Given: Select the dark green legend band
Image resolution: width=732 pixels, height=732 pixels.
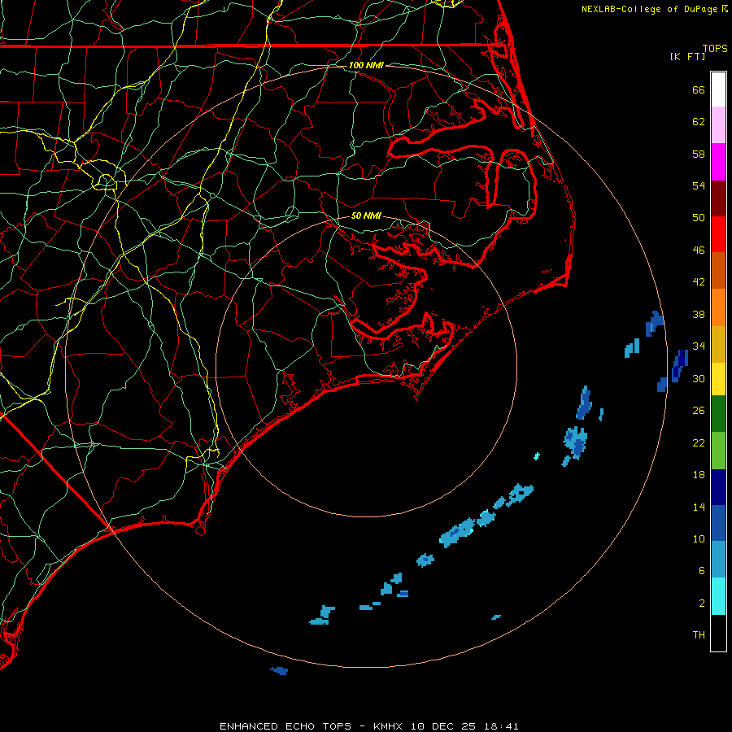Looking at the screenshot, I should [x=718, y=414].
